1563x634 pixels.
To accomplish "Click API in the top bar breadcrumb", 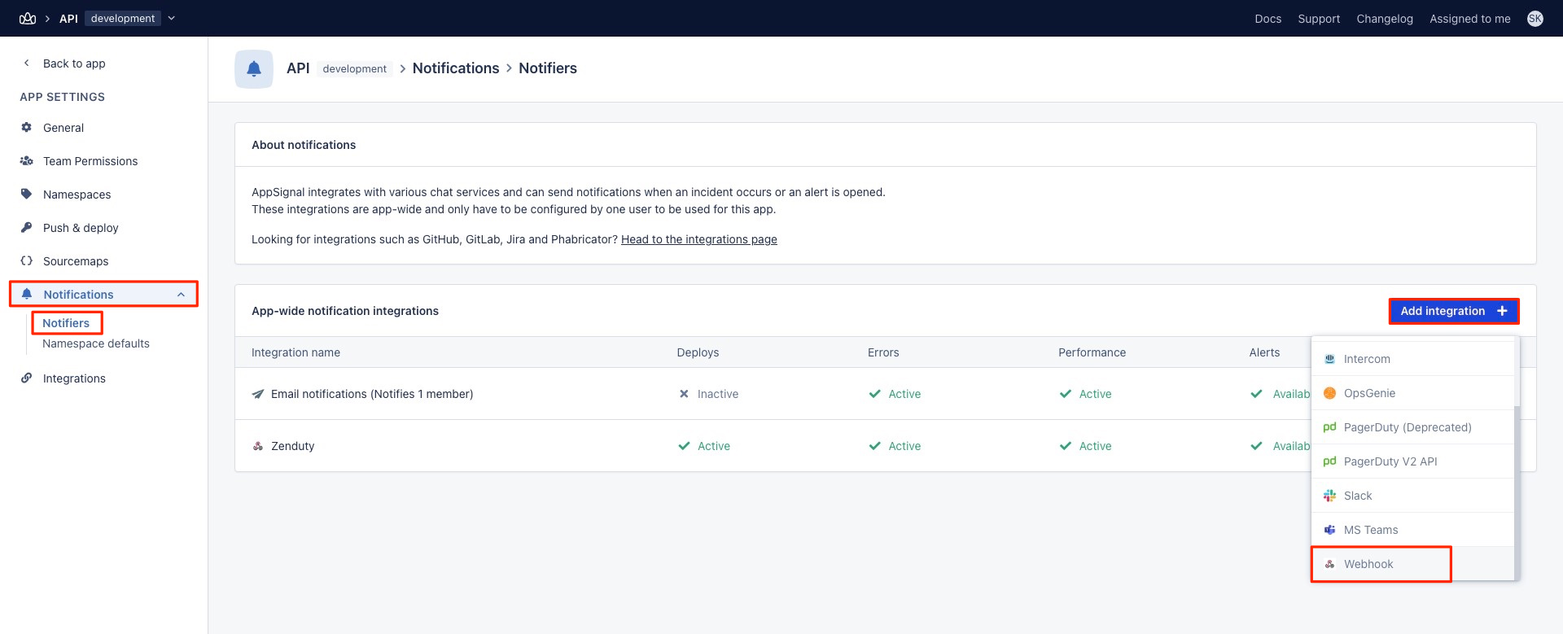I will (68, 19).
